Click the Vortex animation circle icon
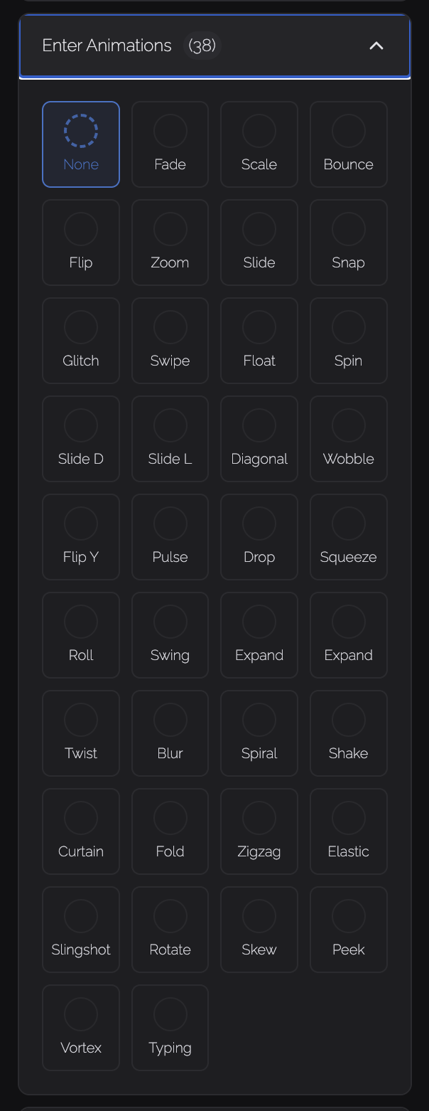 click(81, 1014)
